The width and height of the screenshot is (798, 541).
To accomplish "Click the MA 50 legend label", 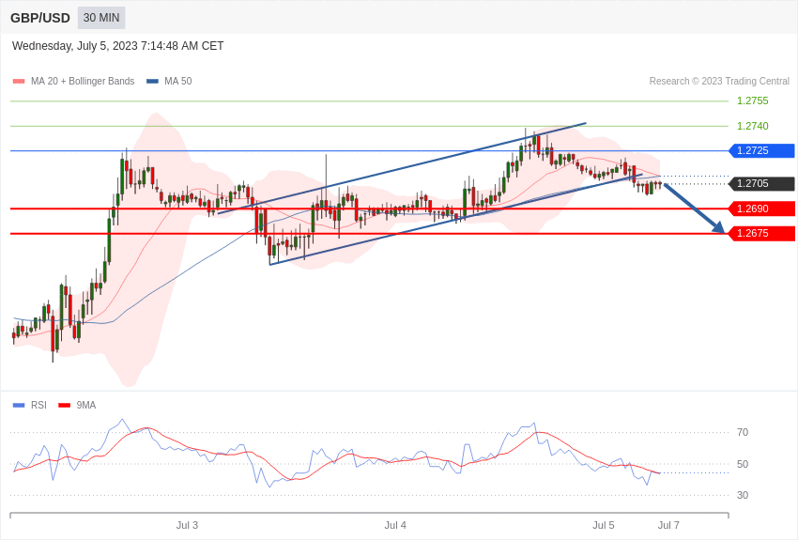I will click(x=178, y=81).
